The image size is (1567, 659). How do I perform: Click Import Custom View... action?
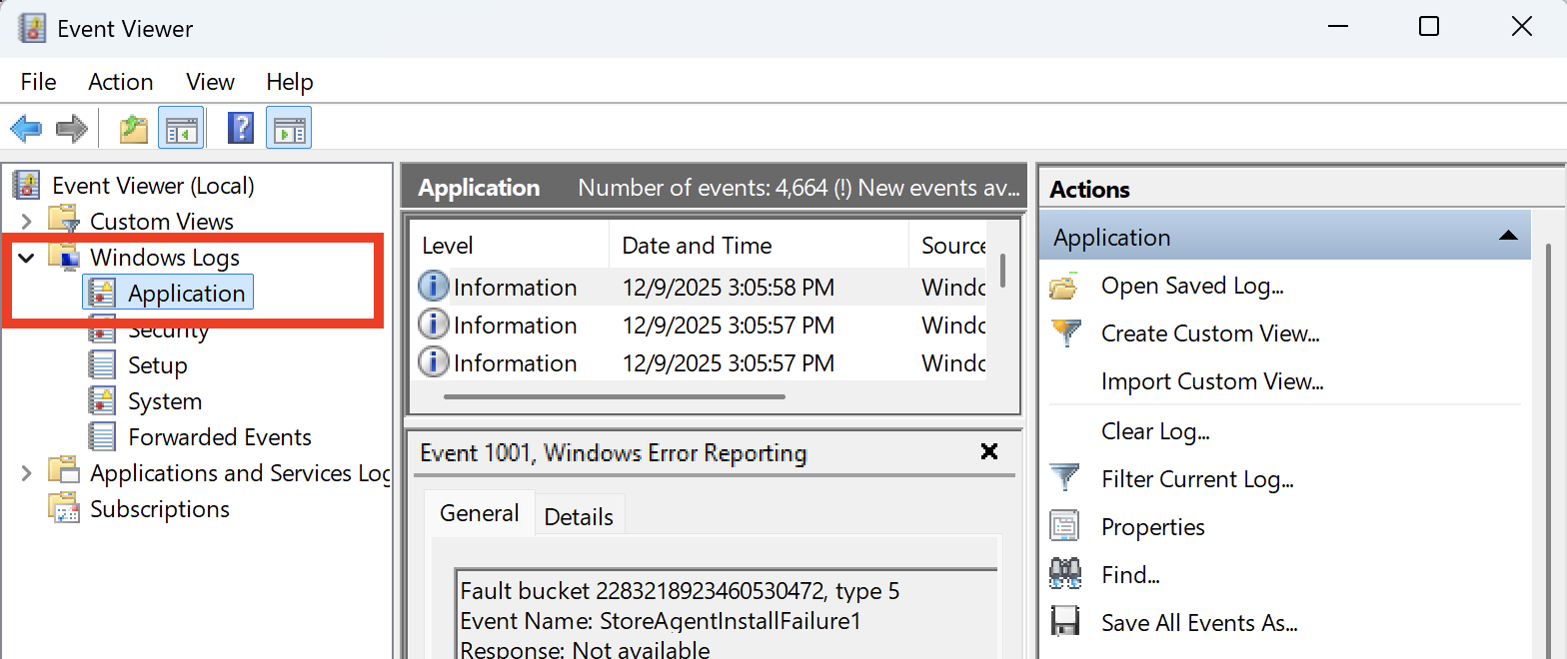(1211, 381)
